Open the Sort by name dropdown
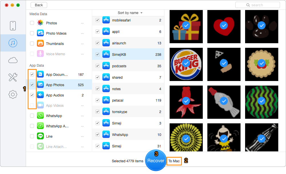 (130, 13)
